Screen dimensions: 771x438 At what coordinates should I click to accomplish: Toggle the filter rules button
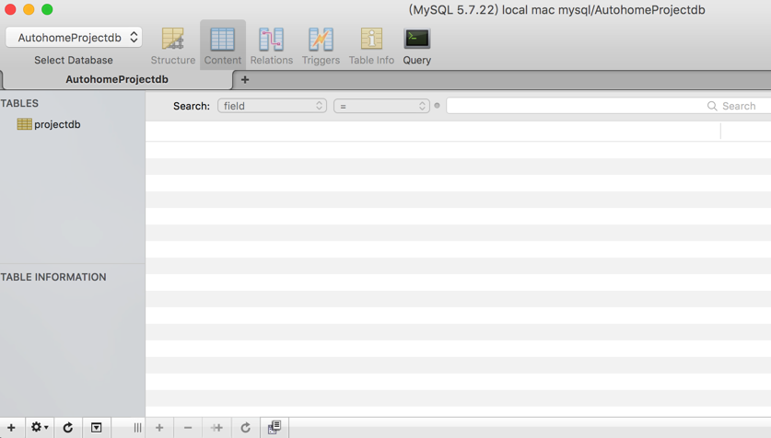[x=275, y=428]
